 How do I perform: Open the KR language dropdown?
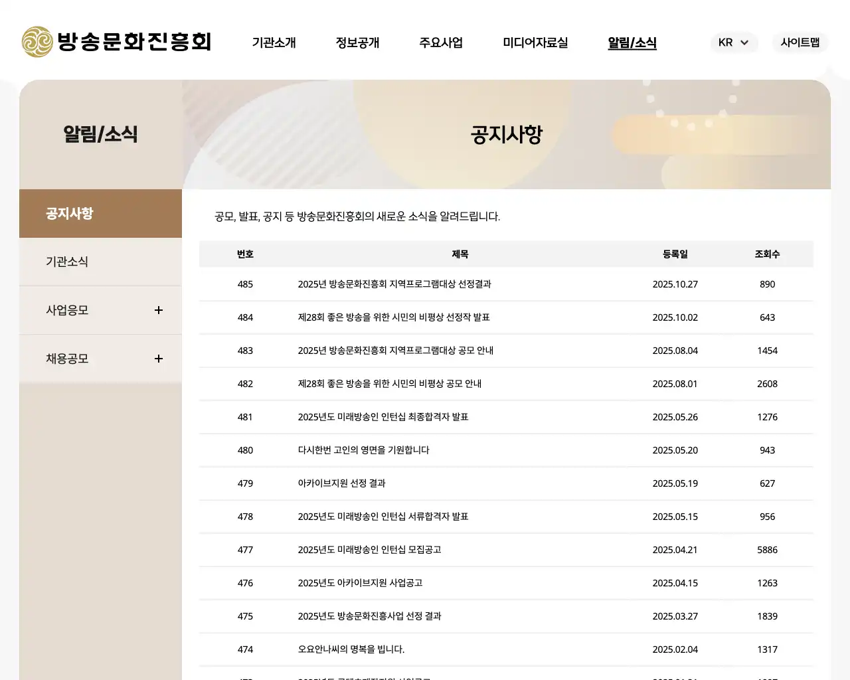(734, 42)
